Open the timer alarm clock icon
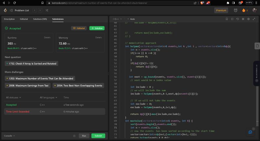Image resolution: width=260 pixels, height=141 pixels. (x=235, y=10)
